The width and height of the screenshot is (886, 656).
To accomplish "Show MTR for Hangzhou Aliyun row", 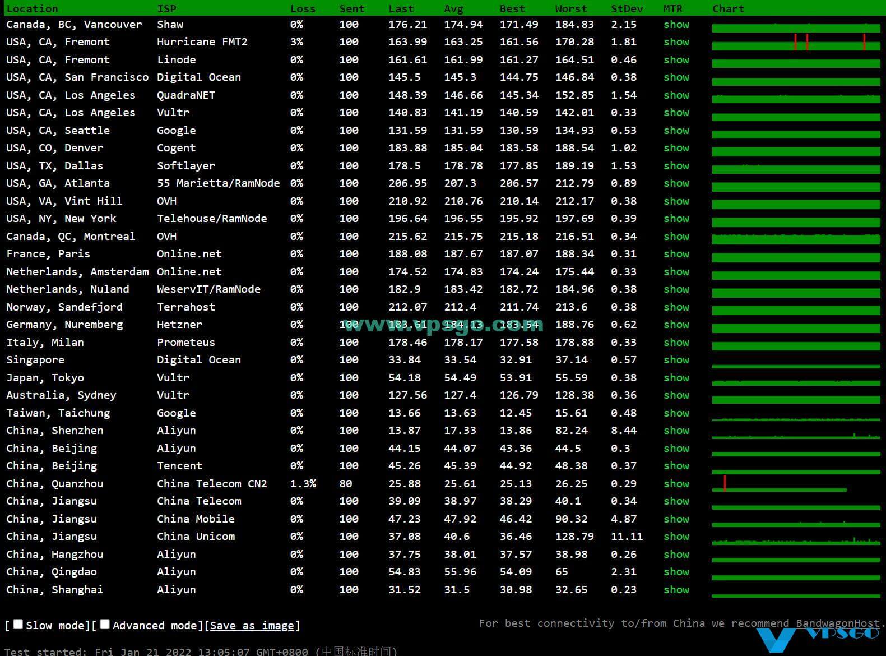I will click(x=676, y=555).
